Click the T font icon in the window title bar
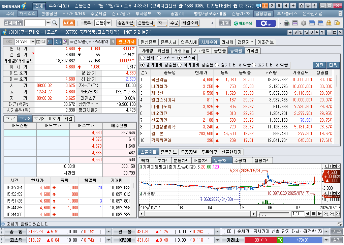 point(301,32)
